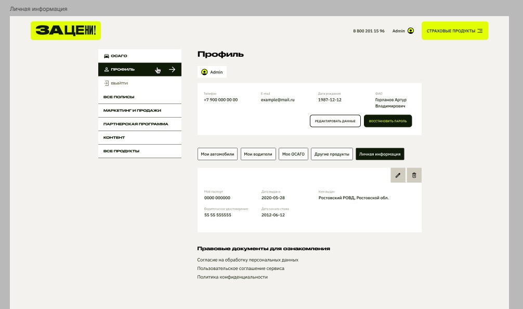The height and width of the screenshot is (309, 523).
Task: Click the logout icon beside ВЫЙТИ
Action: (x=107, y=83)
